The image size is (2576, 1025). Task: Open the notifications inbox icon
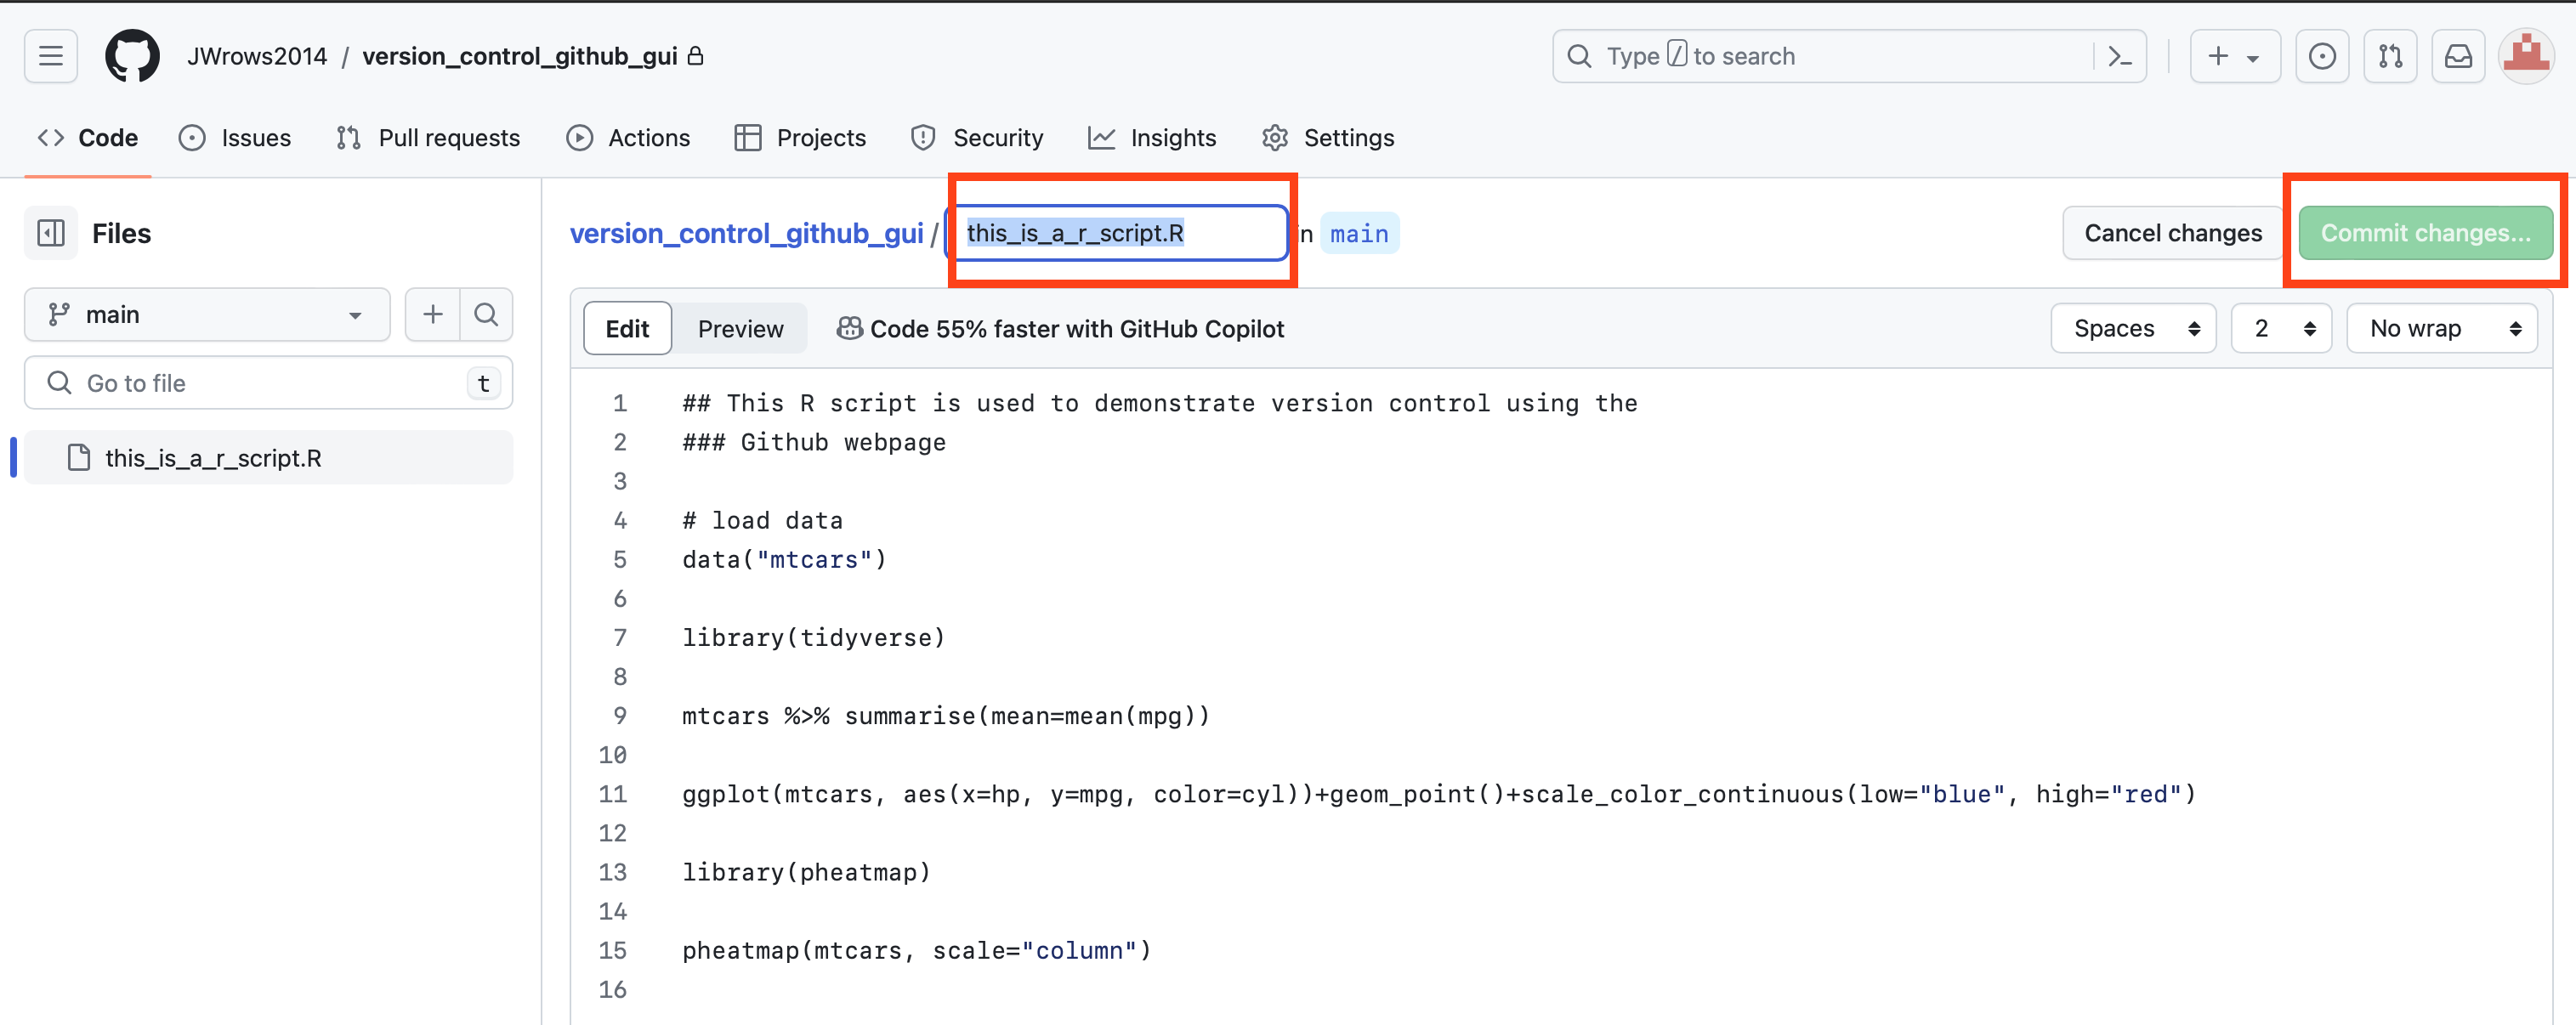(2458, 56)
